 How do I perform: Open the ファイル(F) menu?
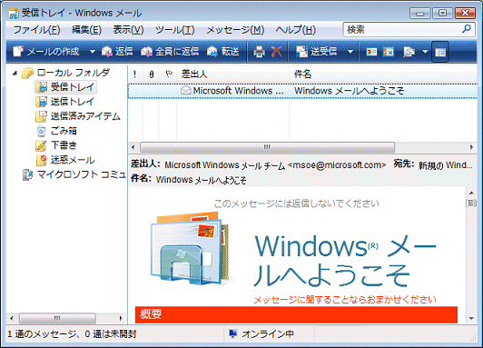36,30
